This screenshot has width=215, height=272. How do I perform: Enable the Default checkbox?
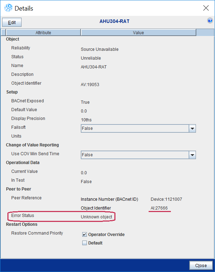click(x=84, y=243)
